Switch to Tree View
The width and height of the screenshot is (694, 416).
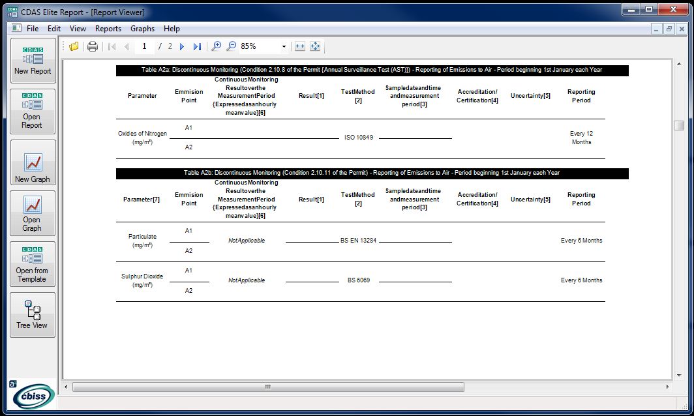point(33,315)
